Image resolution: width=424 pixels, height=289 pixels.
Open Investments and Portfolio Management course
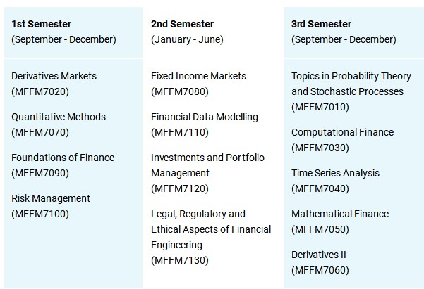tap(207, 158)
